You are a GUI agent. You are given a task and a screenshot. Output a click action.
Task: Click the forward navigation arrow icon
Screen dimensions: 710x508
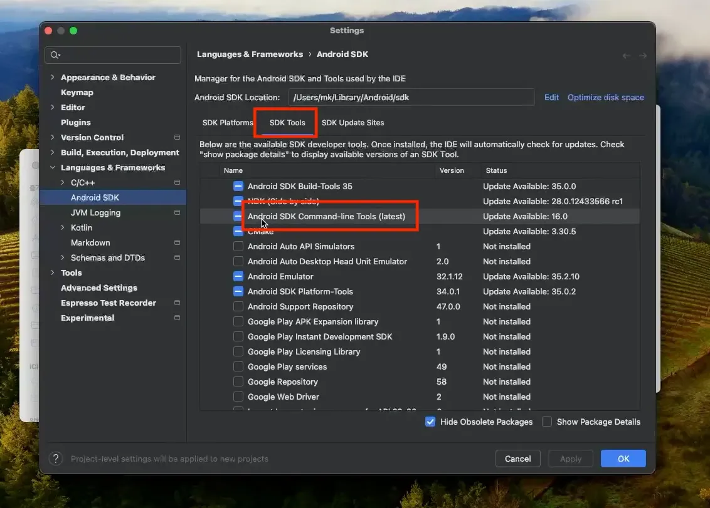click(x=642, y=56)
